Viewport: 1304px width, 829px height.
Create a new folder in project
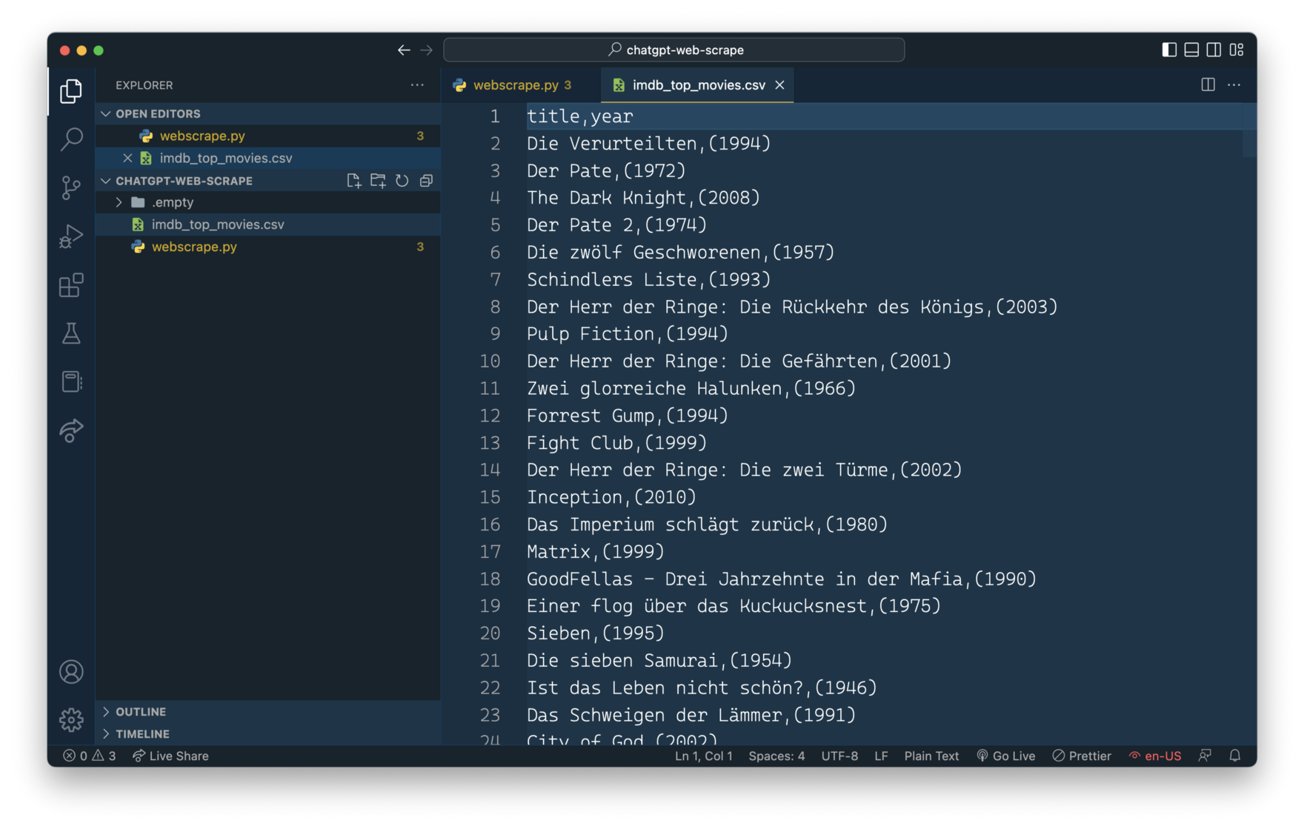pos(378,181)
